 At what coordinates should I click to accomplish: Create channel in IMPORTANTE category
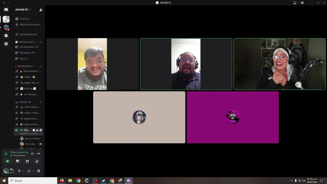point(41,66)
